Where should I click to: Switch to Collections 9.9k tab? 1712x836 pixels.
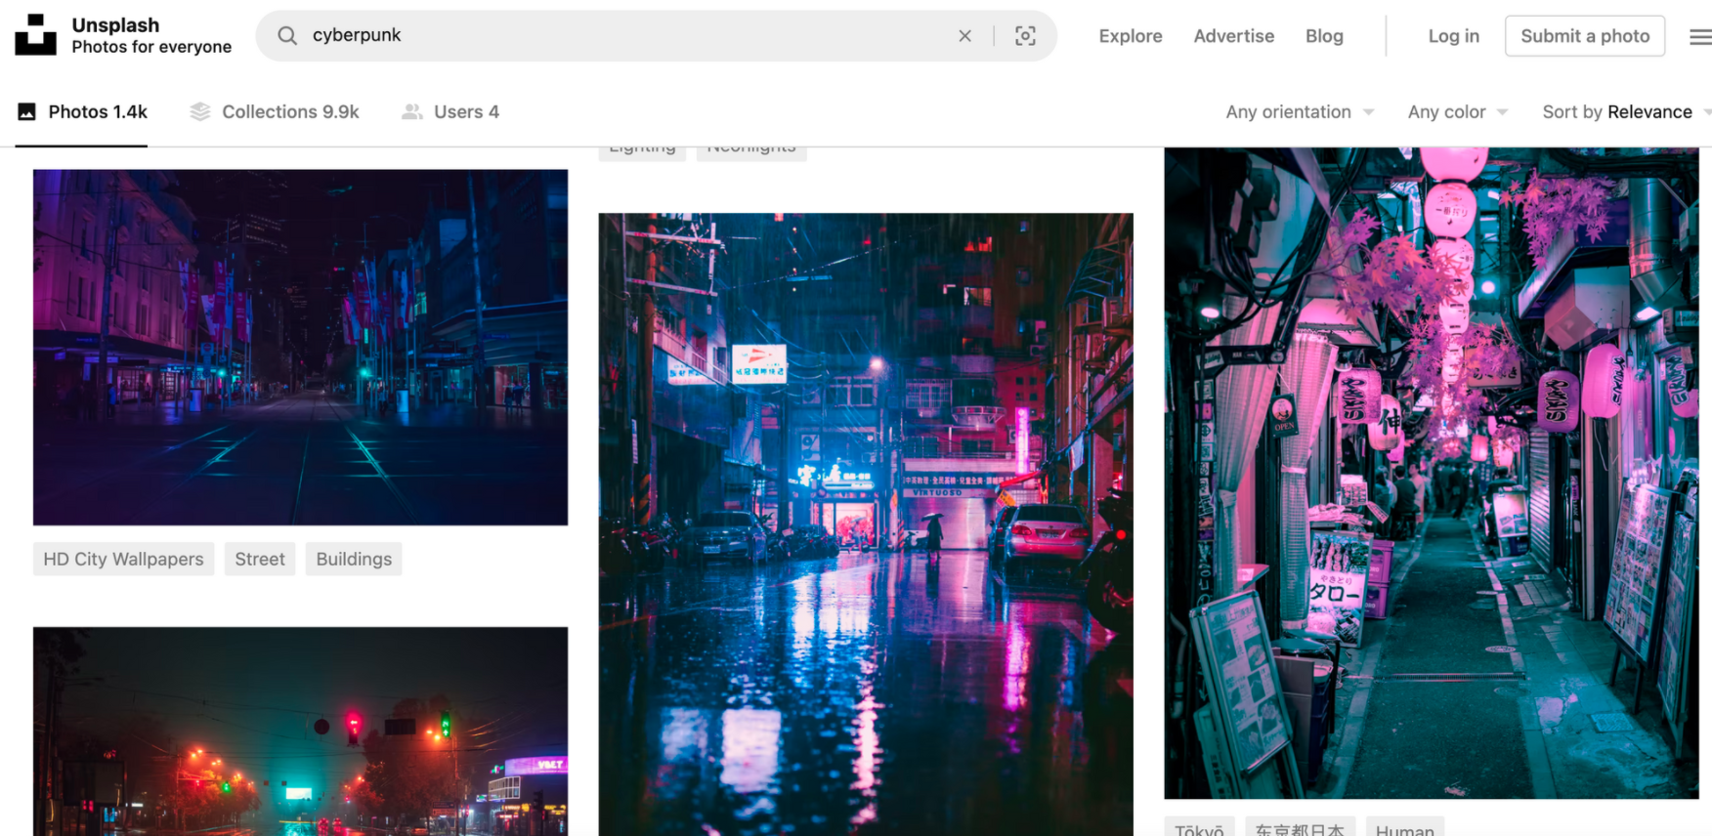(275, 112)
